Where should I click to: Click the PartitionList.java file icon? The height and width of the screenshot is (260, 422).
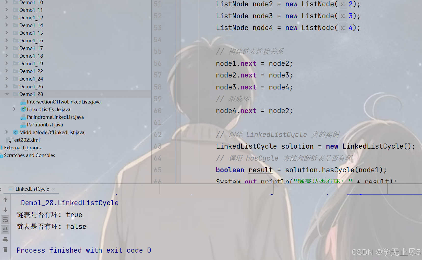click(23, 125)
